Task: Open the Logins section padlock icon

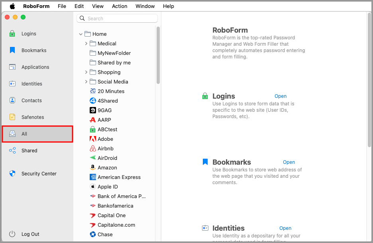Action: (x=12, y=34)
